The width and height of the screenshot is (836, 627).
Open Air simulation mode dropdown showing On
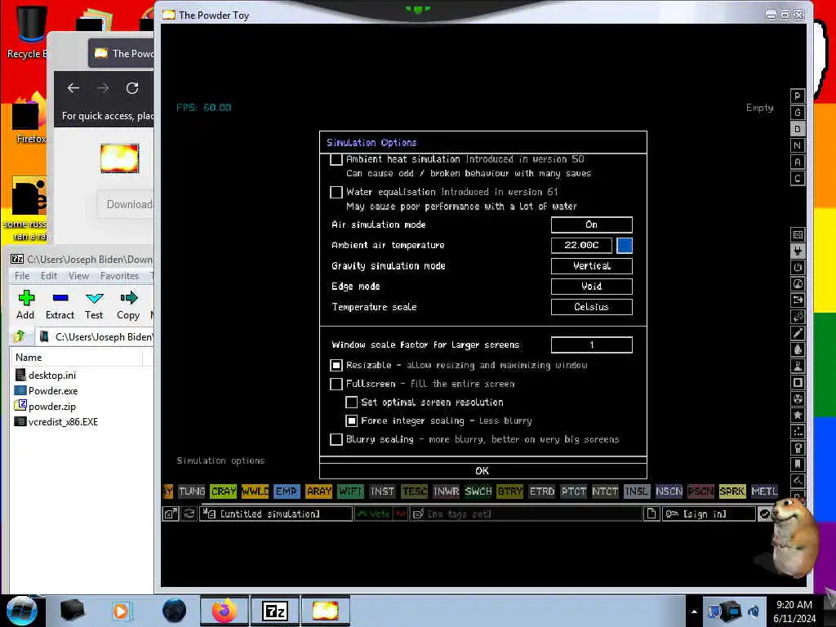(x=591, y=225)
